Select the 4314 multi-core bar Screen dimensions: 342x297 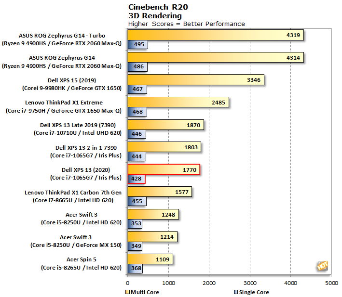coord(216,57)
